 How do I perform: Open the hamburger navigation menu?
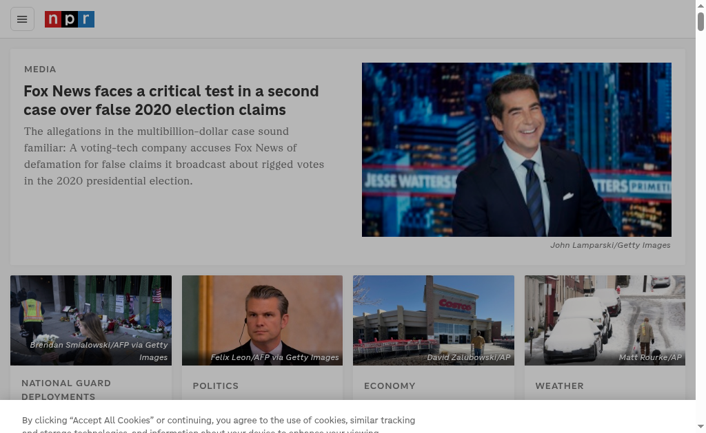(22, 19)
